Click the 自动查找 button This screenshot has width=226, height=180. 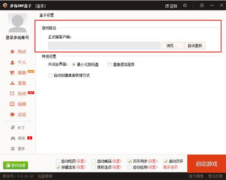point(195,46)
